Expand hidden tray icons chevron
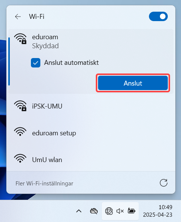The image size is (181, 222). 79,211
